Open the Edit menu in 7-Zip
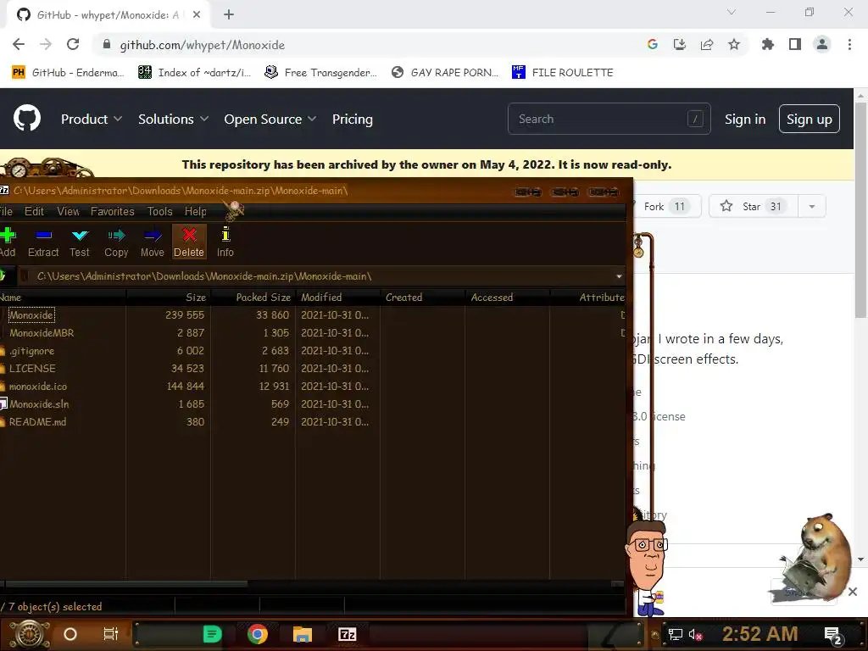Viewport: 868px width, 651px height. click(34, 211)
